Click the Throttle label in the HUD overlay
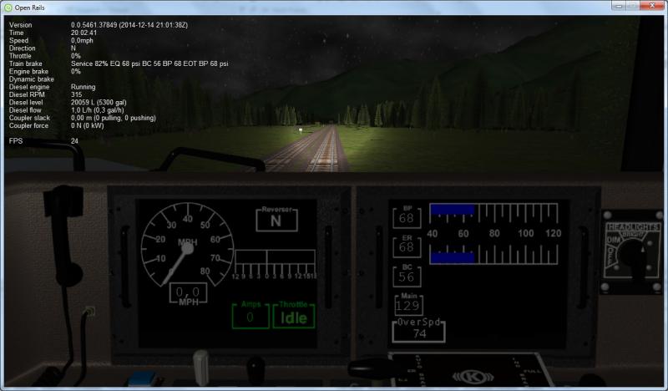The height and width of the screenshot is (391, 668). tap(20, 56)
